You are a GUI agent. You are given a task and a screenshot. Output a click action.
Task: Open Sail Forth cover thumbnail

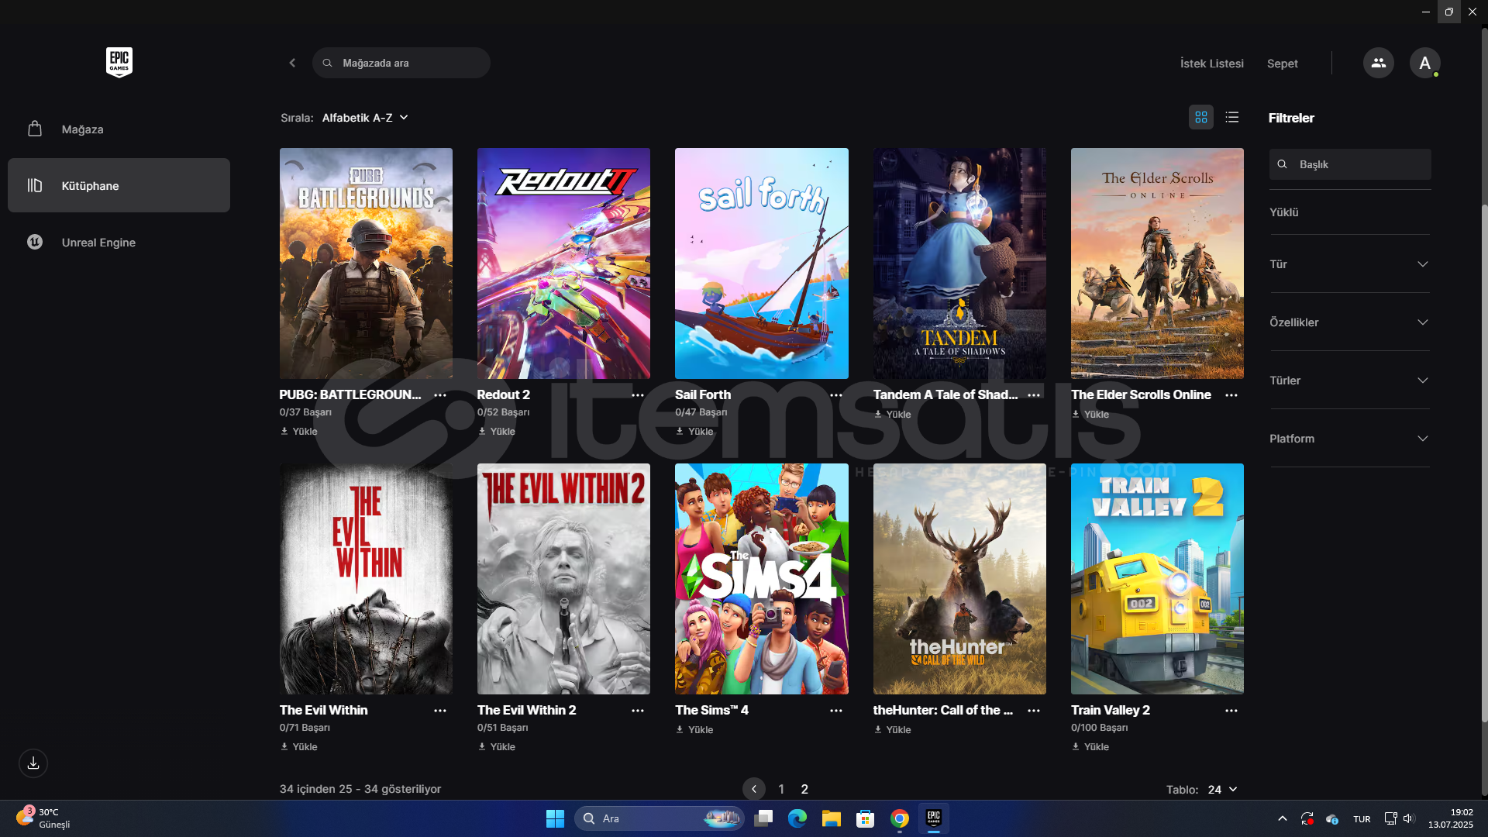761,263
